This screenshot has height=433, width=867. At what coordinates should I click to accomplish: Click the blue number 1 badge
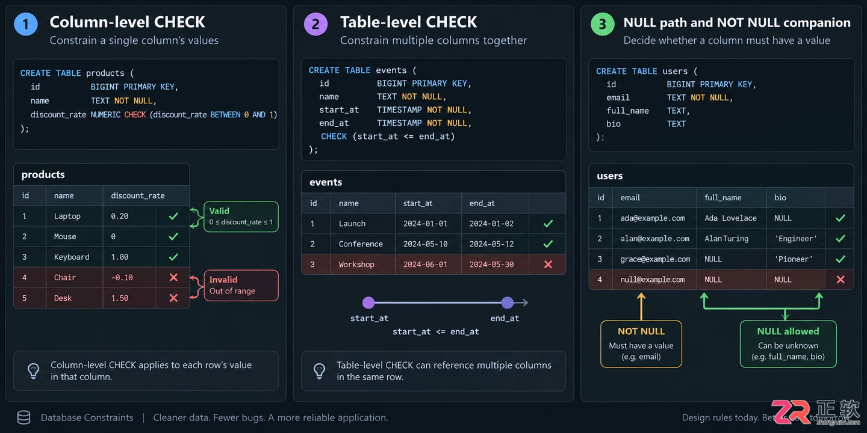click(25, 24)
